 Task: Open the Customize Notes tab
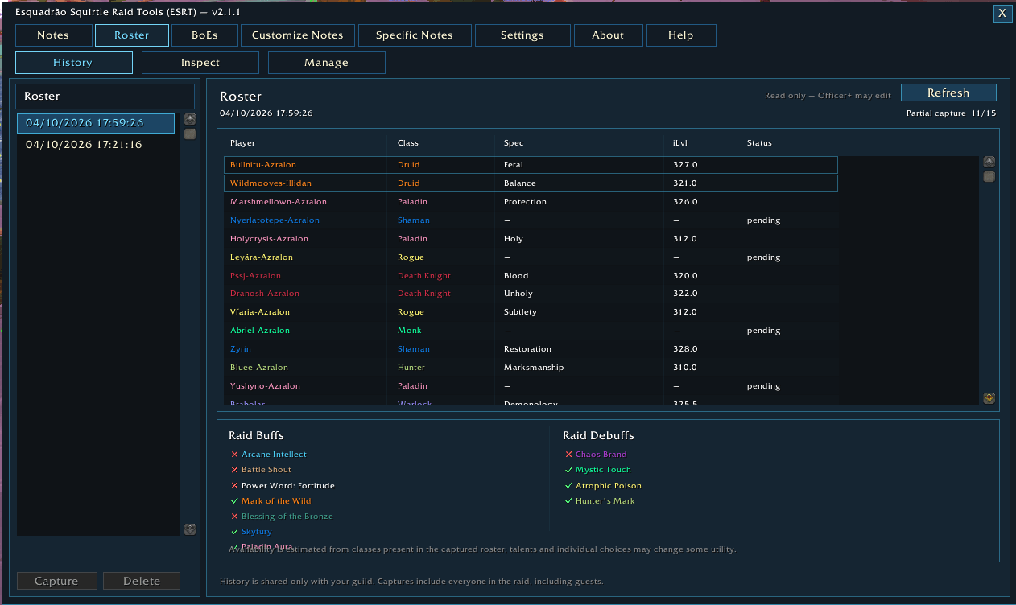(x=297, y=35)
